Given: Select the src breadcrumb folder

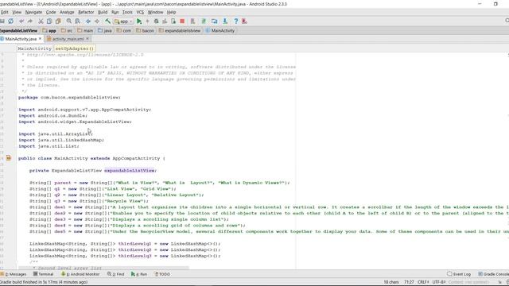Looking at the screenshot, I should (67, 30).
